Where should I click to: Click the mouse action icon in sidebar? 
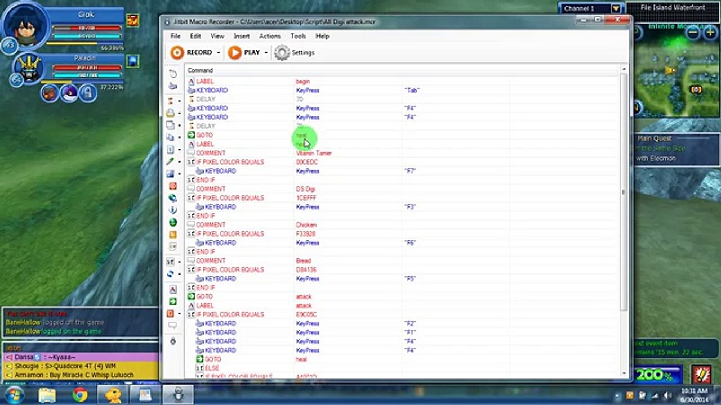click(x=173, y=74)
